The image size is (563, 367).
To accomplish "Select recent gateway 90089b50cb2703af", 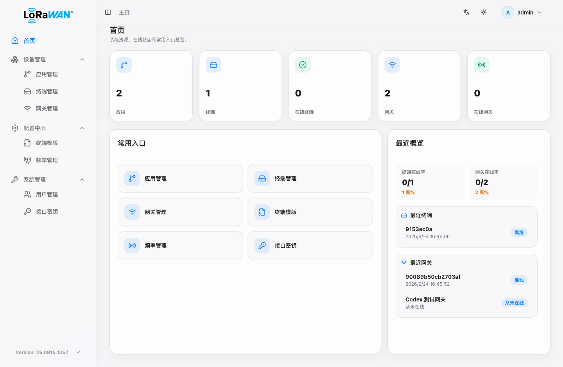I will 466,280.
